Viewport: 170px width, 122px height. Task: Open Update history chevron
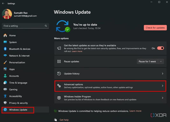[x=162, y=74]
